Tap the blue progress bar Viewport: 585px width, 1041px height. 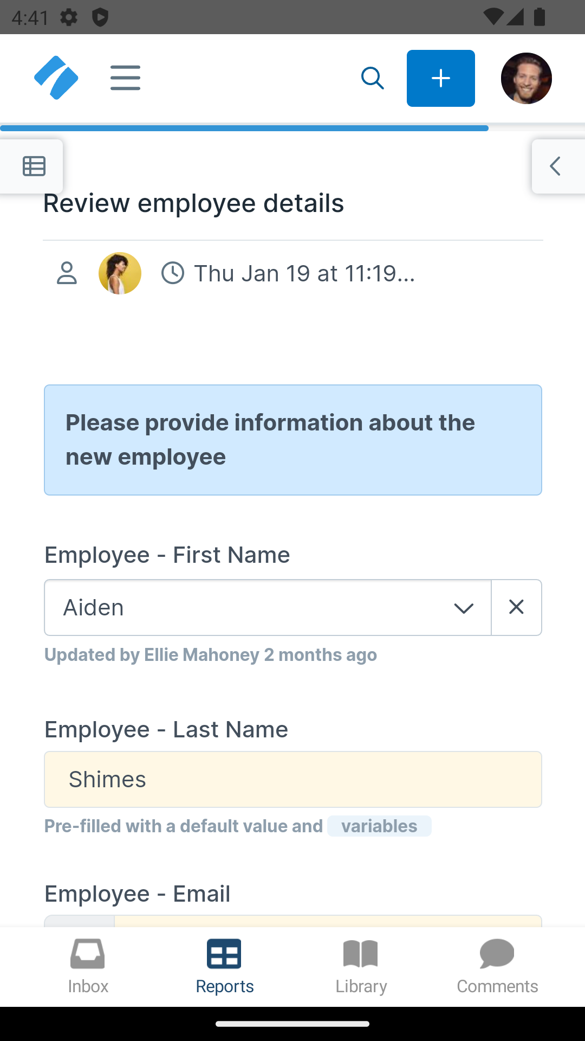(x=244, y=128)
